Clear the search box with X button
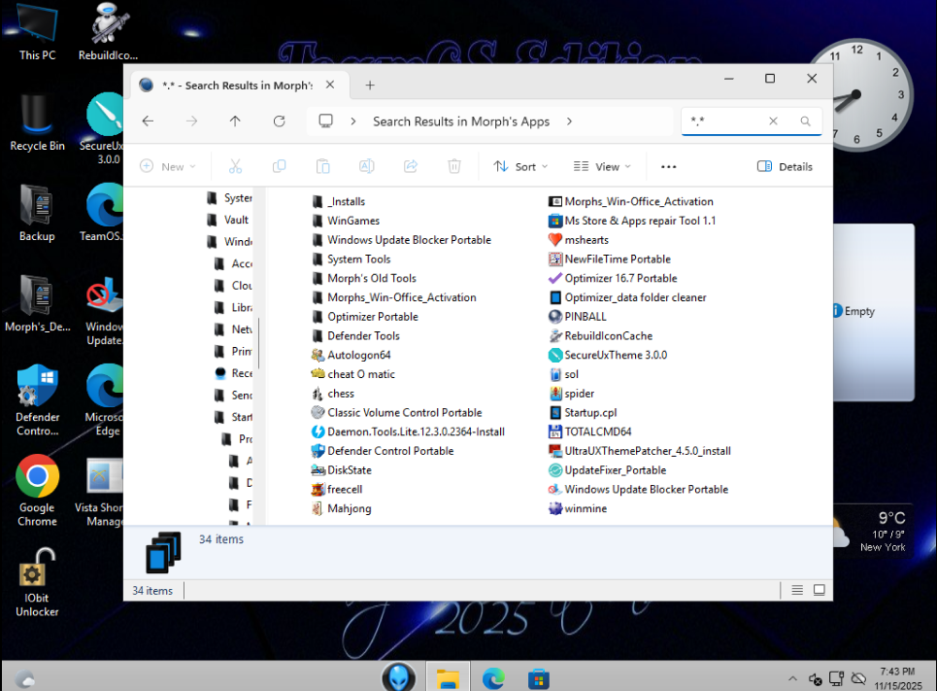The width and height of the screenshot is (937, 691). click(773, 121)
